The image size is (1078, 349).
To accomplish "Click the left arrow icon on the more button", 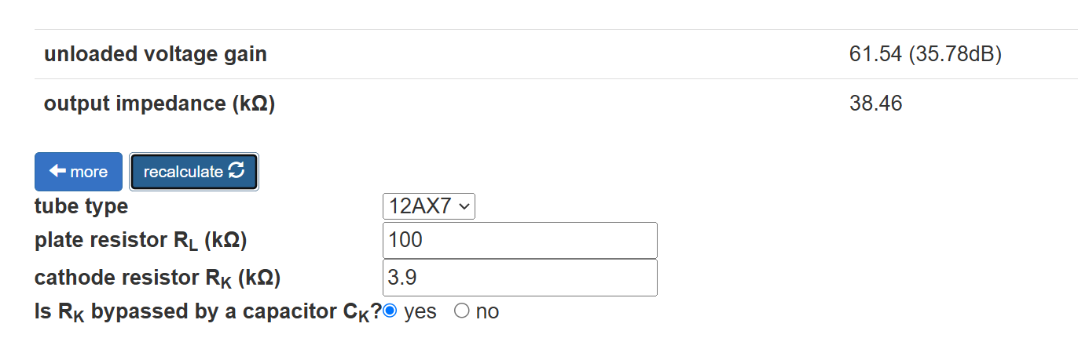I will click(57, 172).
